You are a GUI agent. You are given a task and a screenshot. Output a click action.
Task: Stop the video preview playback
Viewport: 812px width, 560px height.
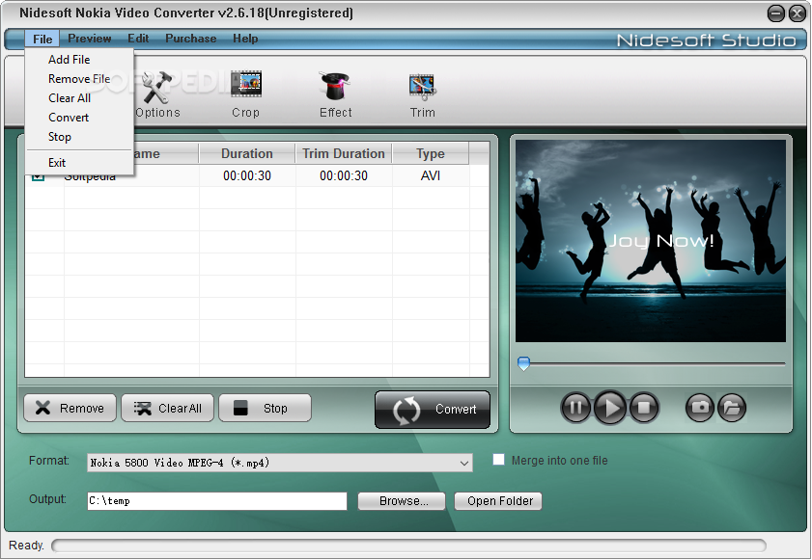pyautogui.click(x=644, y=408)
